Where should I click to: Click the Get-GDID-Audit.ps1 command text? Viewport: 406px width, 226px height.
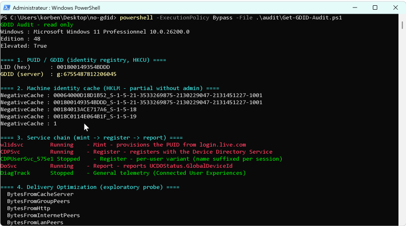pos(299,18)
